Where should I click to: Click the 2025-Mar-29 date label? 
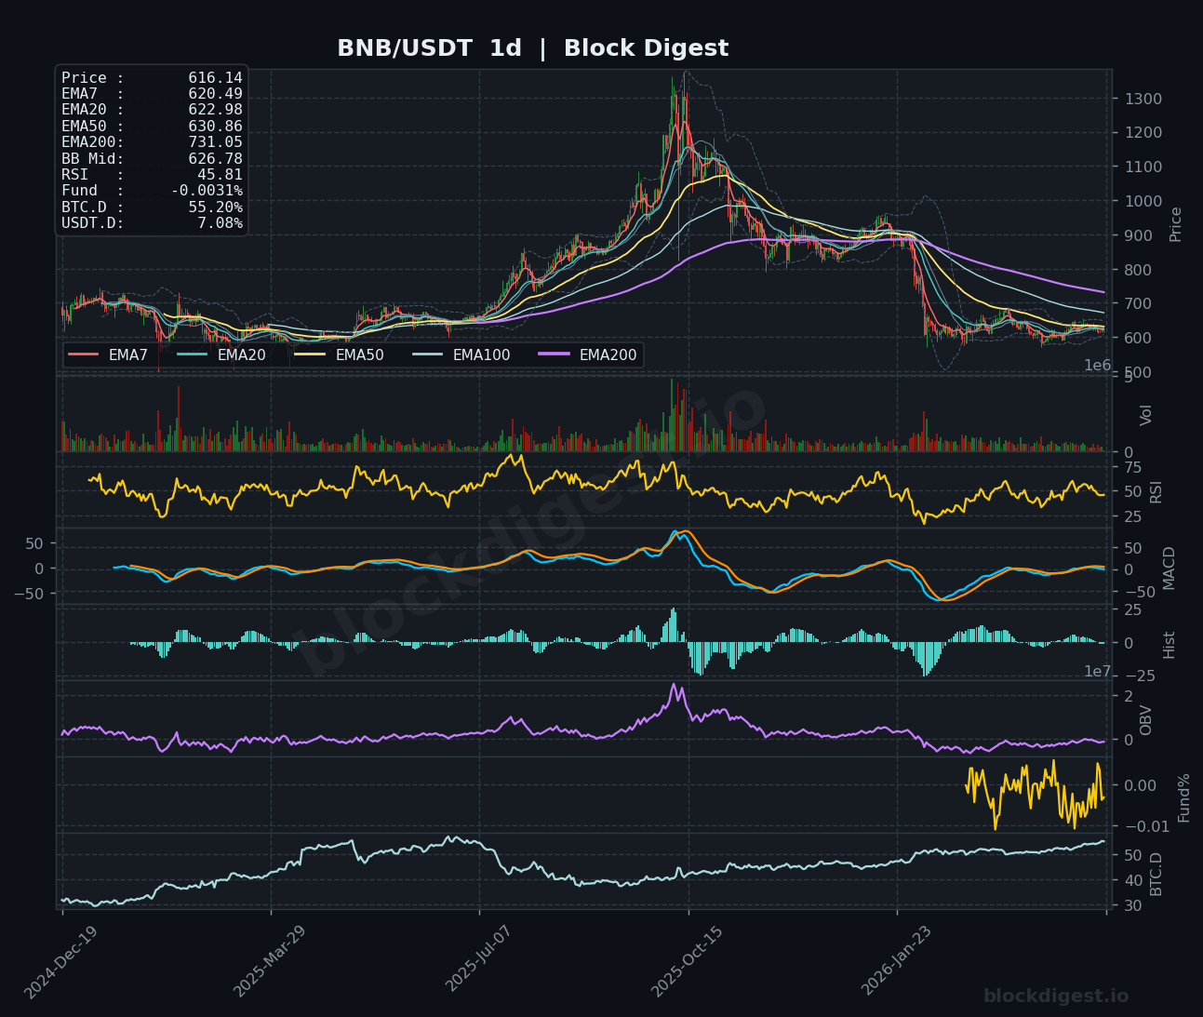click(x=270, y=962)
